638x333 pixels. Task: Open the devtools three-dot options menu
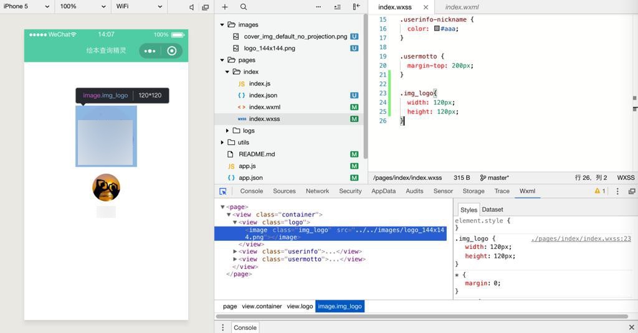(617, 191)
